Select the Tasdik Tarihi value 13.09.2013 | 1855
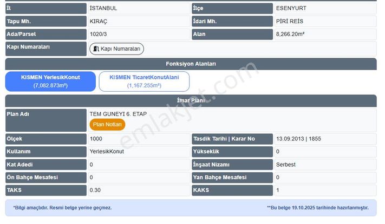Viewport: 385px width, 224px height. pos(298,139)
